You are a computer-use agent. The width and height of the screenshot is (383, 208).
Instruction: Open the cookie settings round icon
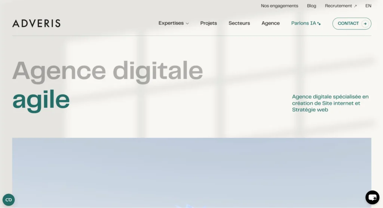point(9,200)
